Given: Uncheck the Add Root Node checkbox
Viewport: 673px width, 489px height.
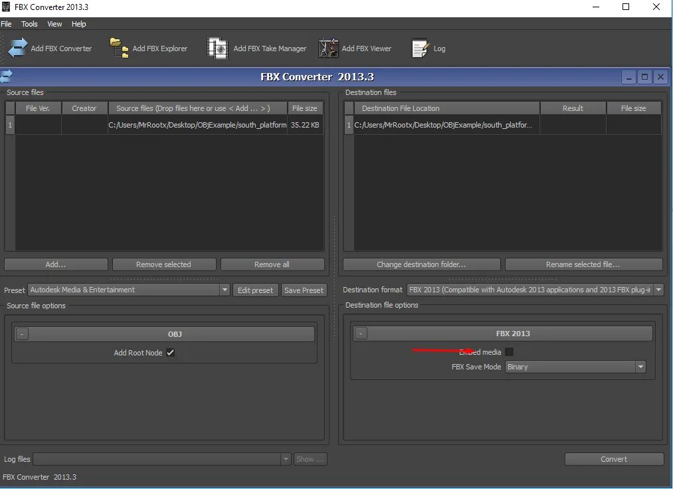Looking at the screenshot, I should (170, 353).
